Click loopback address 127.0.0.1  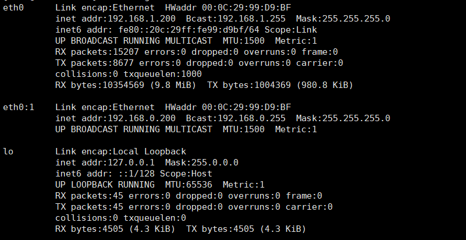[131, 163]
